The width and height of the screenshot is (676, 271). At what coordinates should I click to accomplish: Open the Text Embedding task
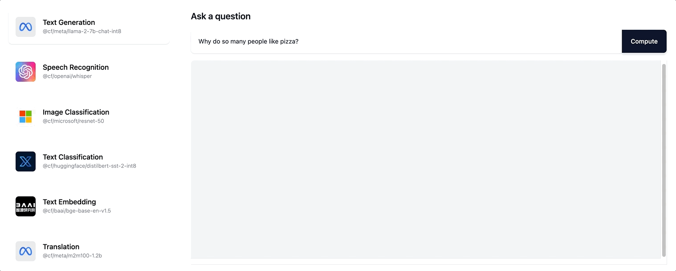click(x=89, y=206)
